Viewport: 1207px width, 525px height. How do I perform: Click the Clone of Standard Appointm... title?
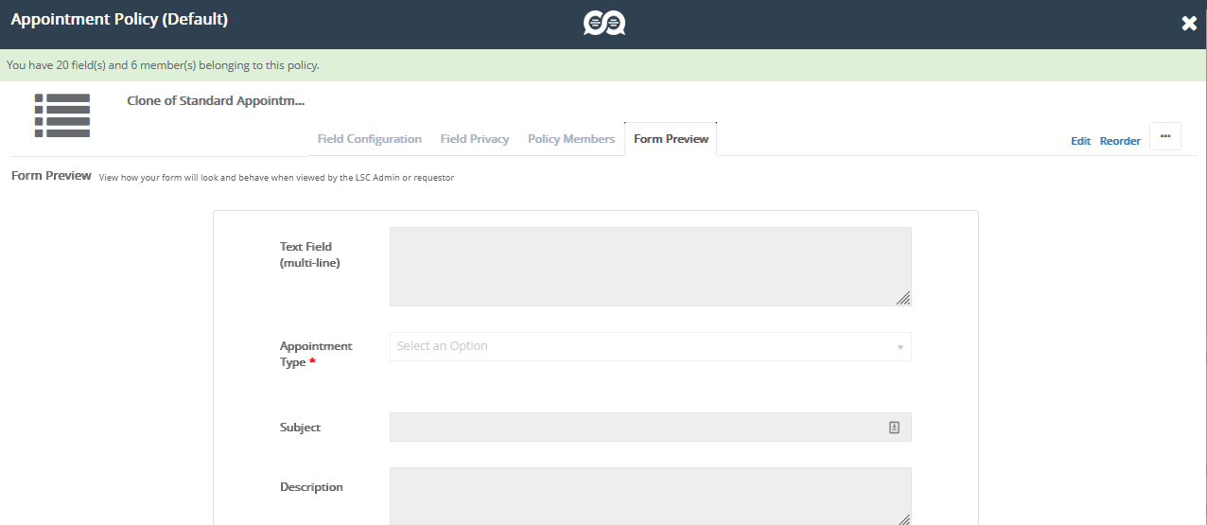tap(216, 100)
